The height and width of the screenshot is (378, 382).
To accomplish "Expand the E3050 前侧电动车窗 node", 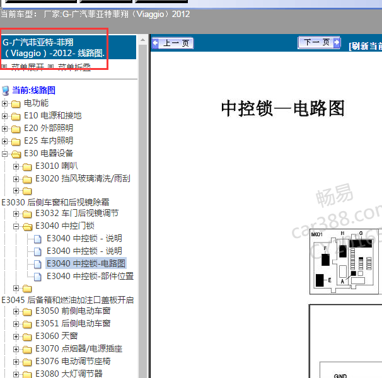I will pyautogui.click(x=16, y=311).
